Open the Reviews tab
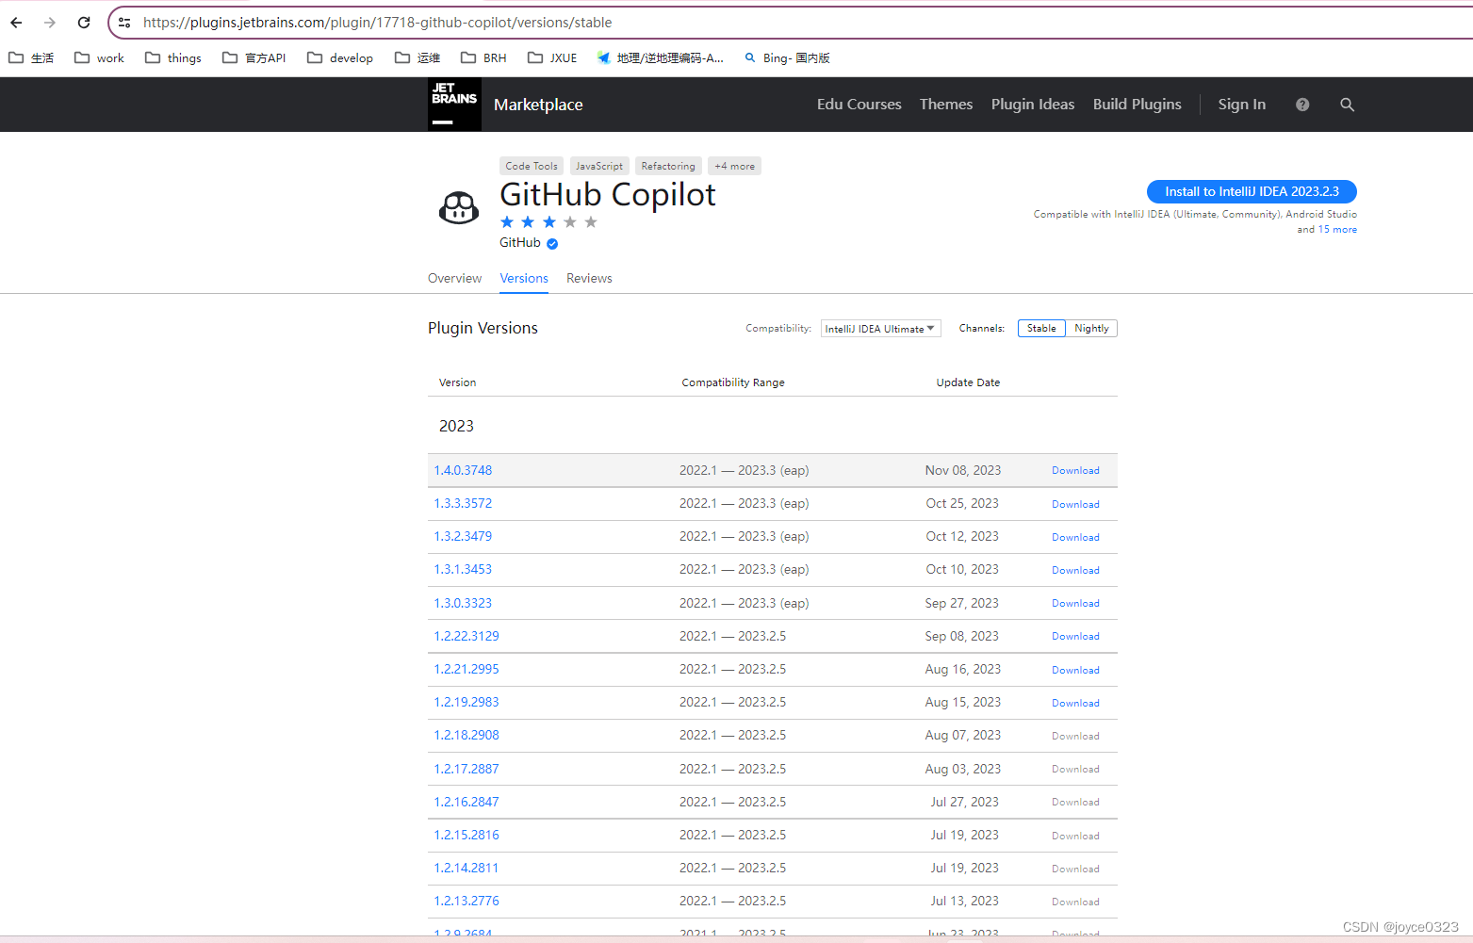This screenshot has width=1473, height=943. click(589, 278)
